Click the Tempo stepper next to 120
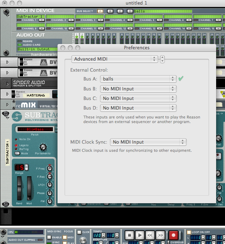225x244 pixels. tap(103, 235)
